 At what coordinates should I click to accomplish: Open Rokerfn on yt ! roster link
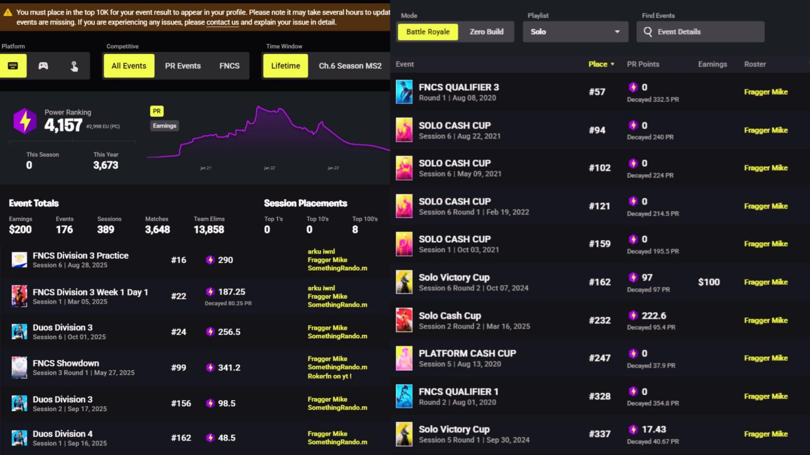[x=330, y=376]
